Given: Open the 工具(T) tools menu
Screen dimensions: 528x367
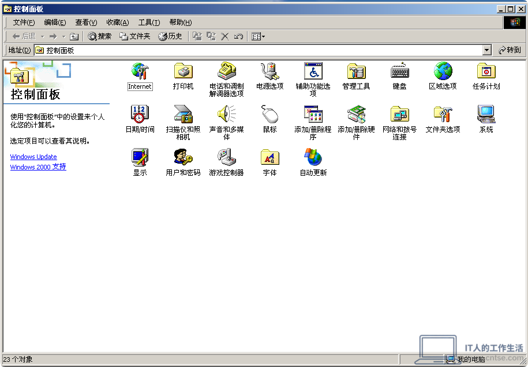Looking at the screenshot, I should pos(149,22).
